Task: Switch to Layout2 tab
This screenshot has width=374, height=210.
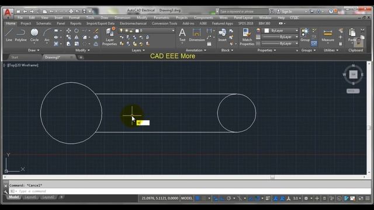Action: click(x=48, y=197)
